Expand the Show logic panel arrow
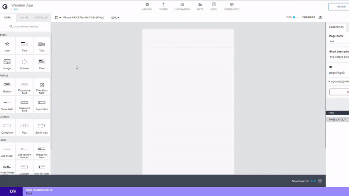349x196 pixels. point(320,181)
